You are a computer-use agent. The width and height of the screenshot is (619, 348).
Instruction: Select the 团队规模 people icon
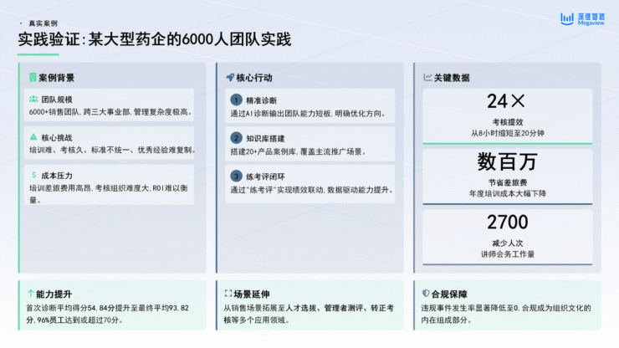tap(33, 99)
